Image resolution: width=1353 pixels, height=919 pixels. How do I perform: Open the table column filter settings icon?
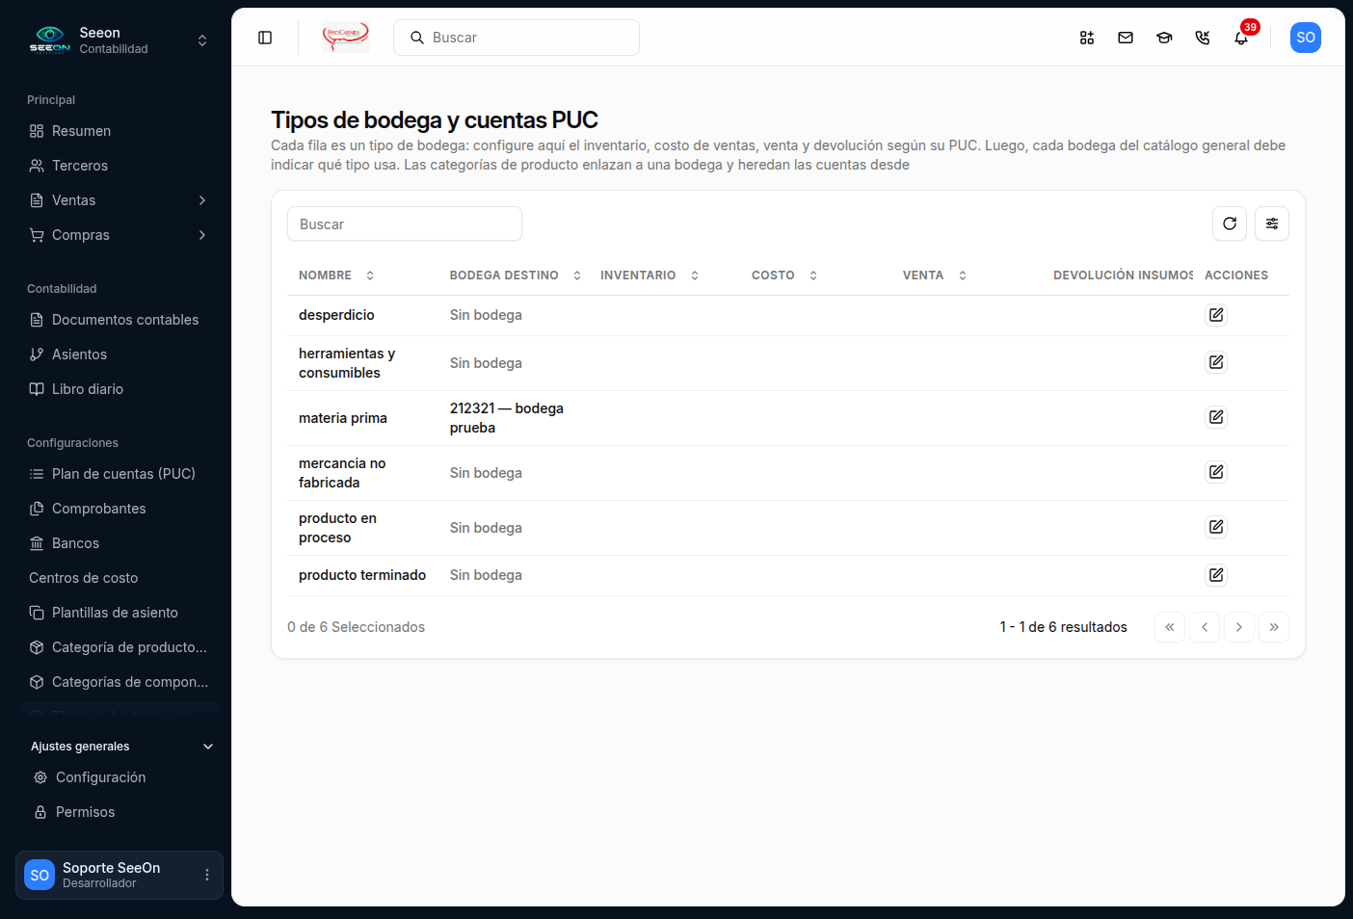[1272, 223]
